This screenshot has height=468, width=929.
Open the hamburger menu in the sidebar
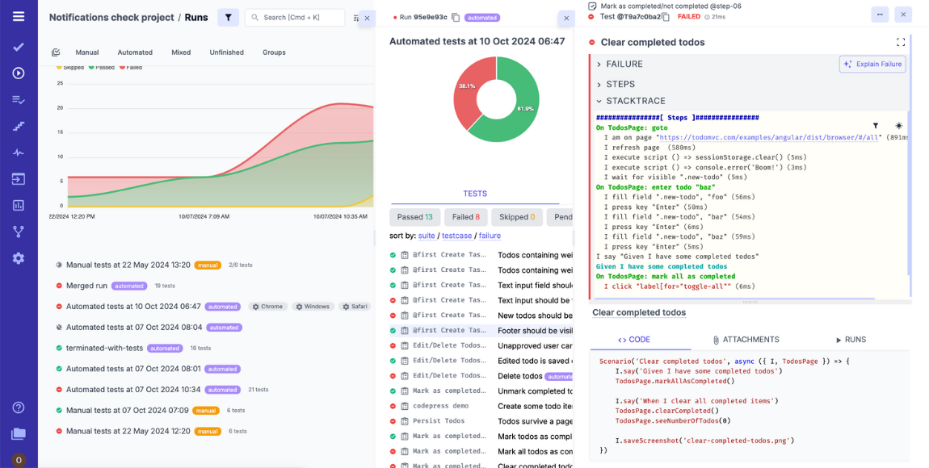(19, 15)
